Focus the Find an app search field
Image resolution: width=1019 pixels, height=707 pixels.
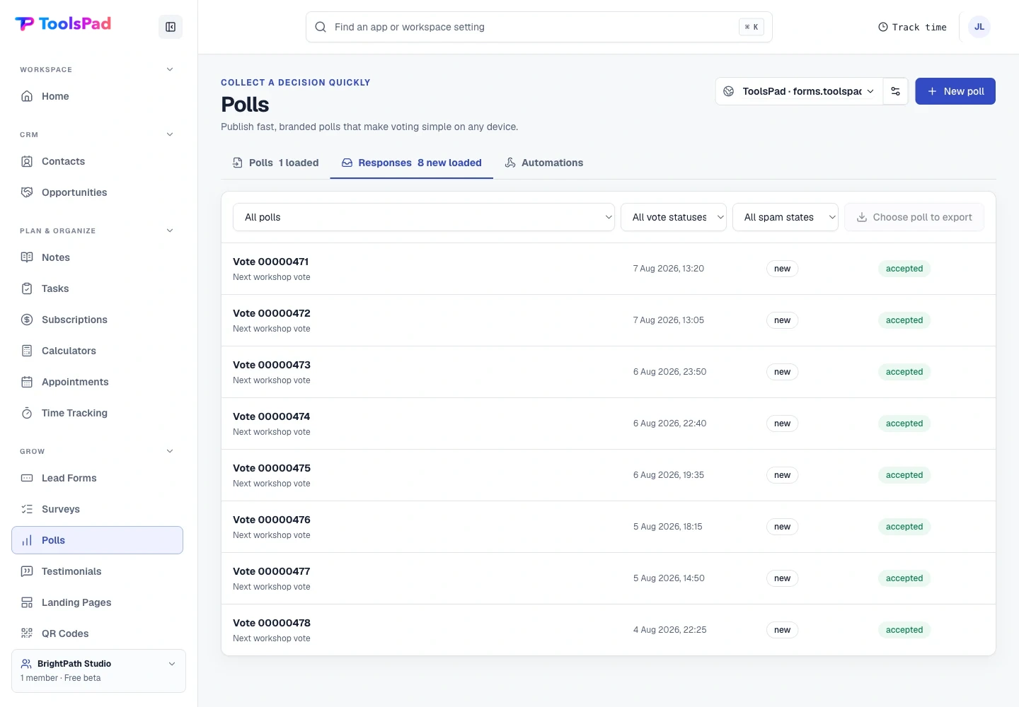point(539,27)
